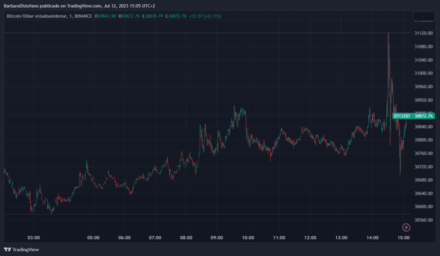Click the BINANCE exchange label in the legend
440x256 pixels.
click(82, 16)
